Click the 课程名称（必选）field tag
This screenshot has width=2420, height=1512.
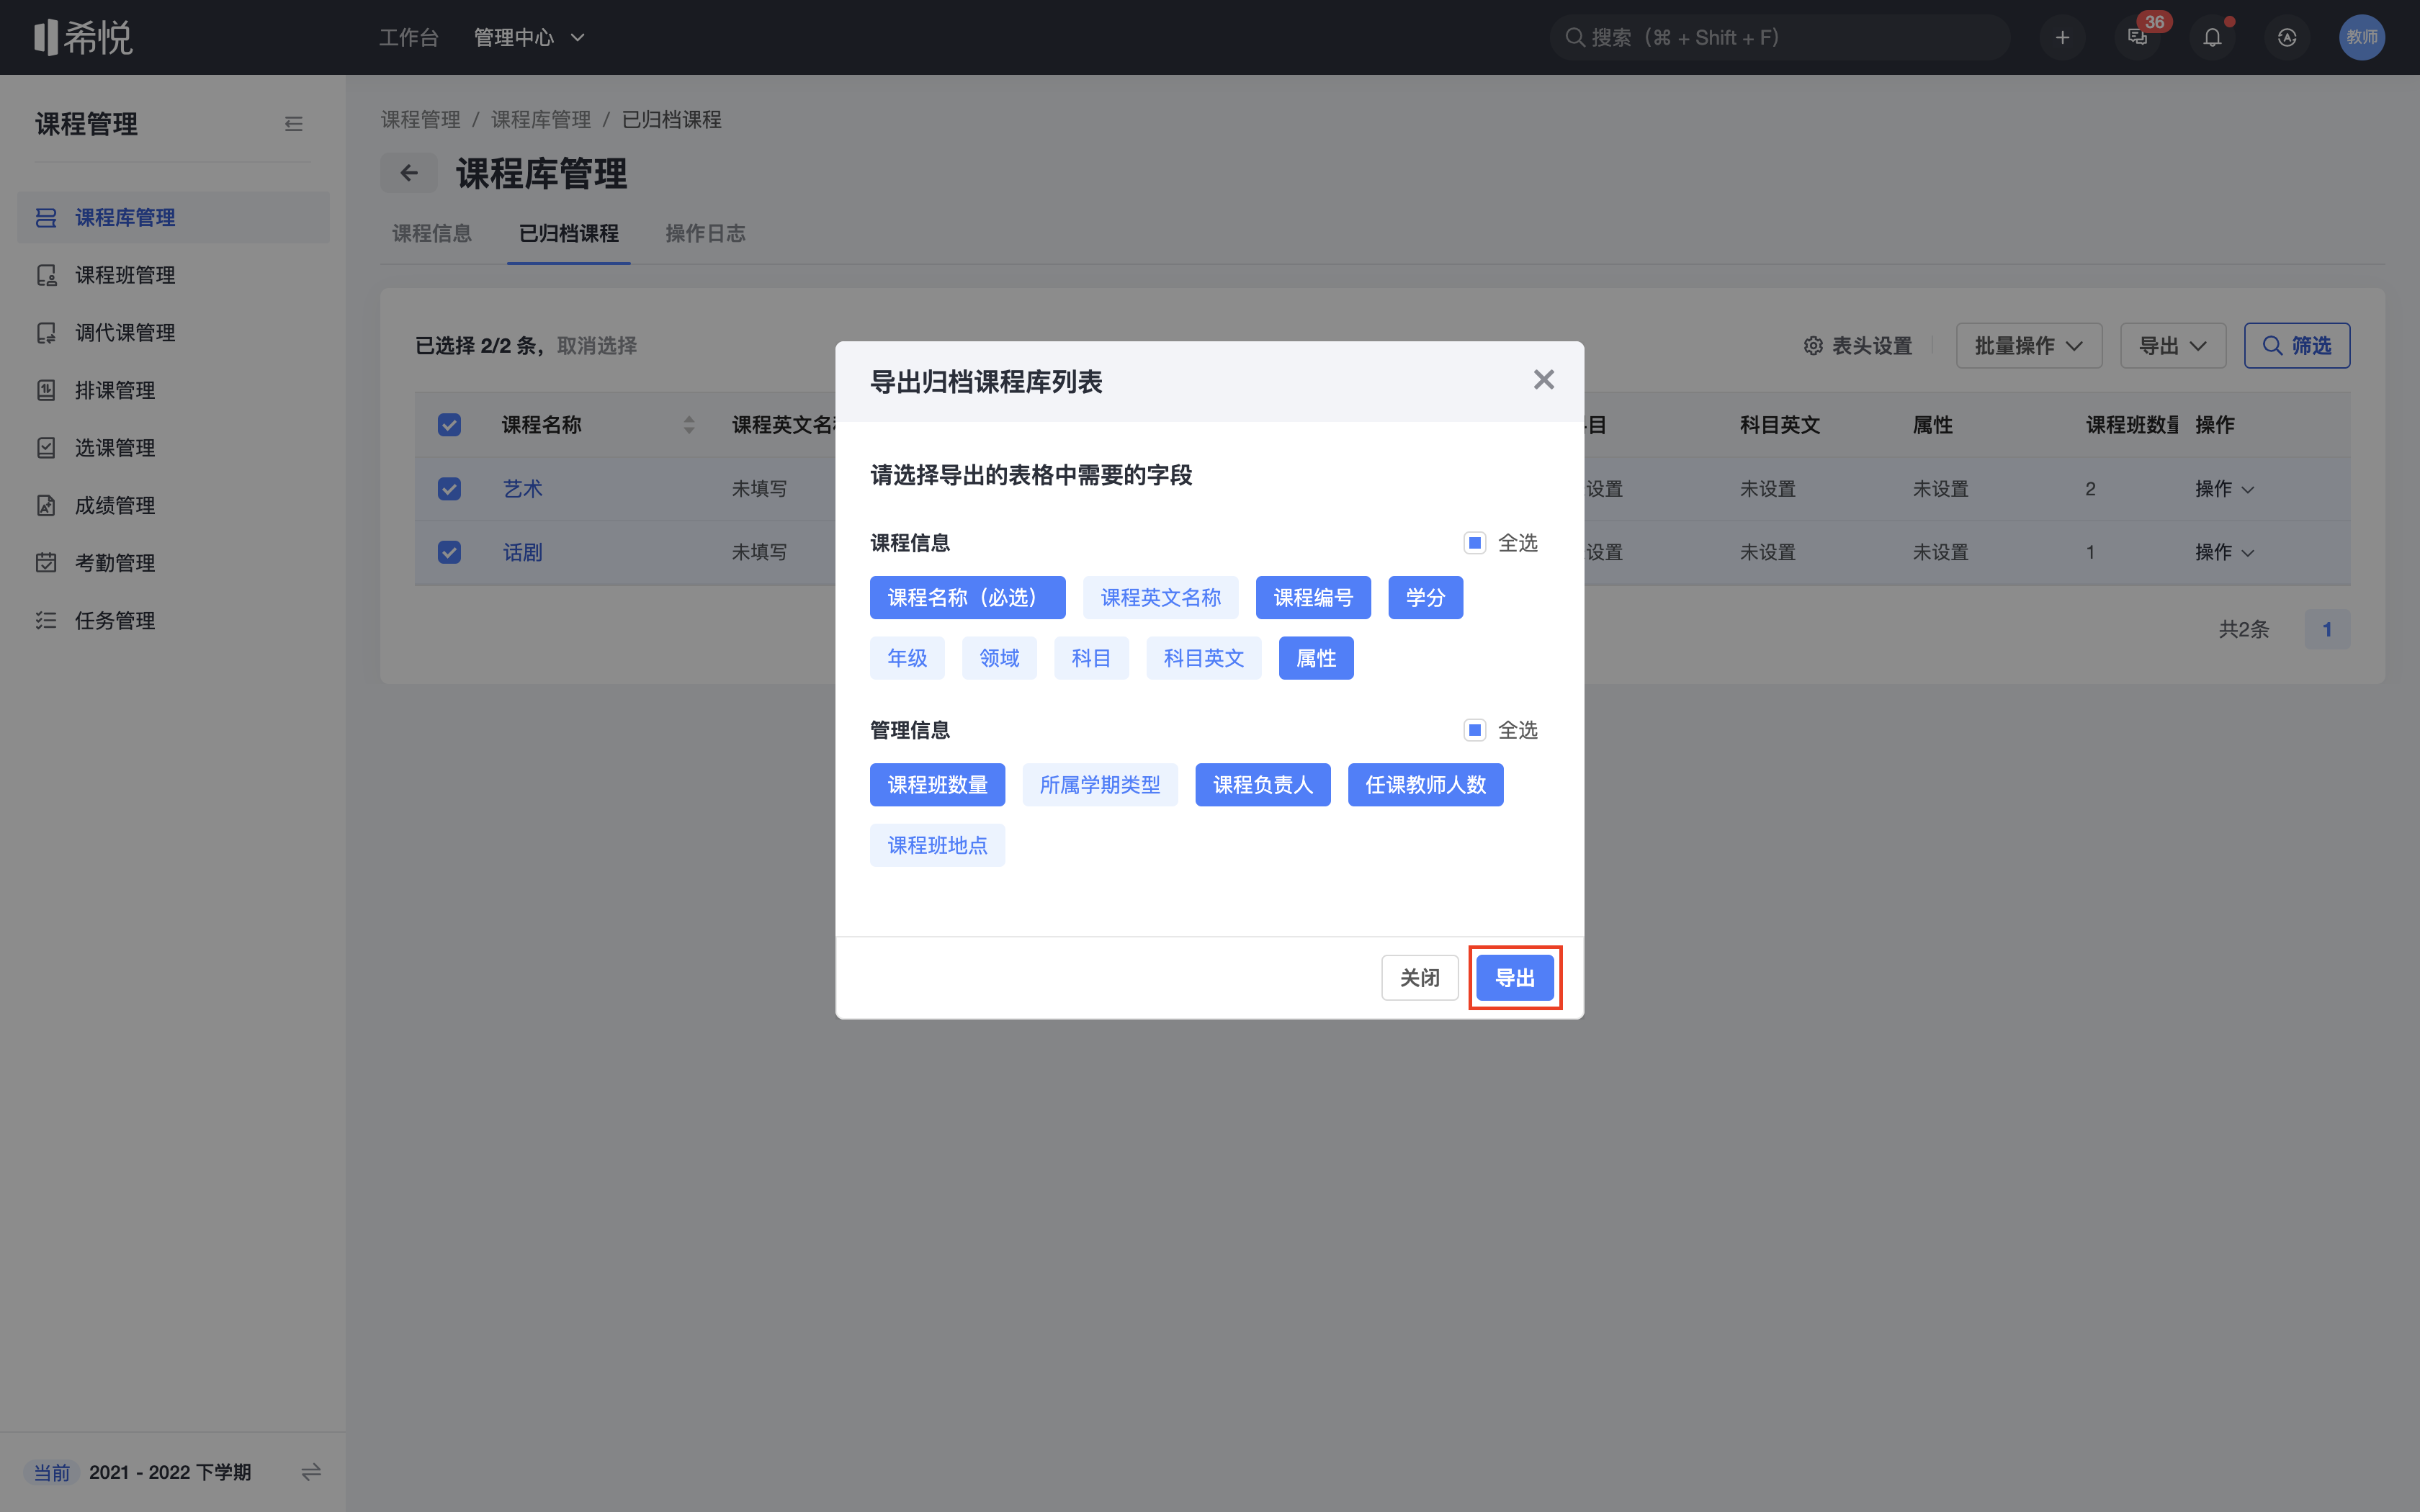point(967,598)
